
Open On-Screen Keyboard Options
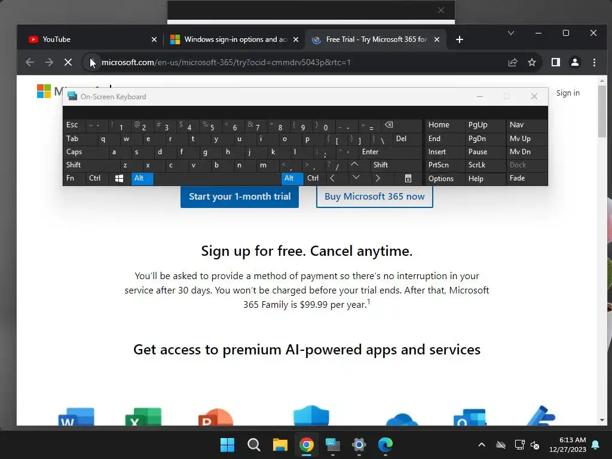[x=444, y=178]
